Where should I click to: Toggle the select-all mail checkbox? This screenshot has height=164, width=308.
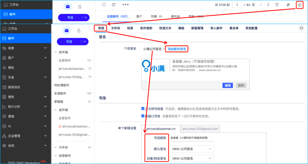coord(104,5)
